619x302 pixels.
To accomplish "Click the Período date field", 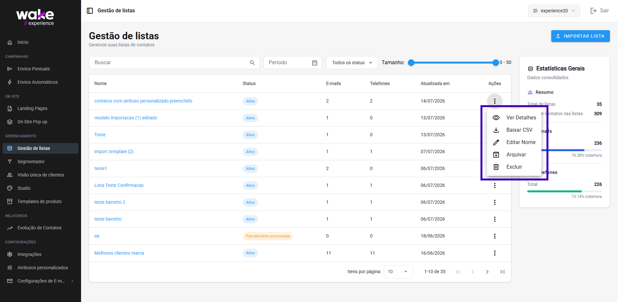I will [x=292, y=63].
